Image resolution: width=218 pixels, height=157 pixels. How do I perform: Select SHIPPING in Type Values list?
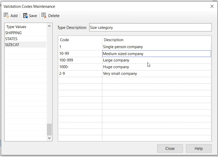click(x=13, y=33)
